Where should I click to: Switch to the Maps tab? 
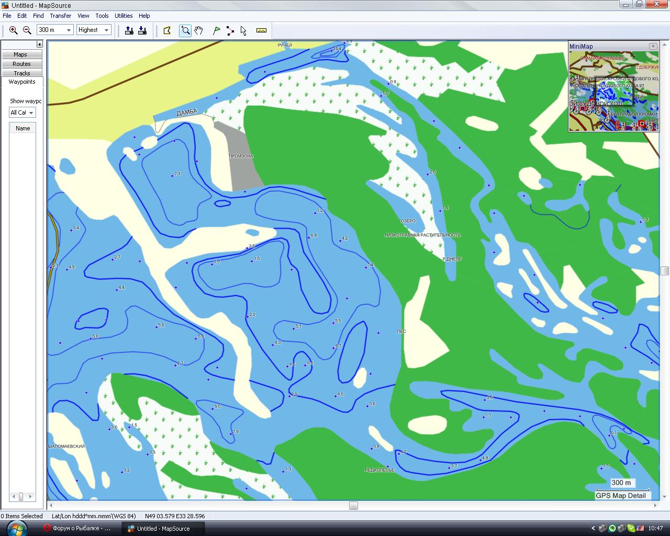click(x=20, y=54)
